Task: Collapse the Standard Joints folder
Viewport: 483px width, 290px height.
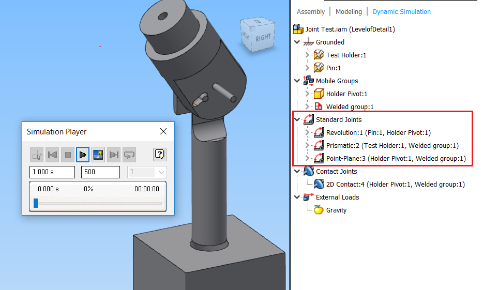Action: click(x=297, y=119)
